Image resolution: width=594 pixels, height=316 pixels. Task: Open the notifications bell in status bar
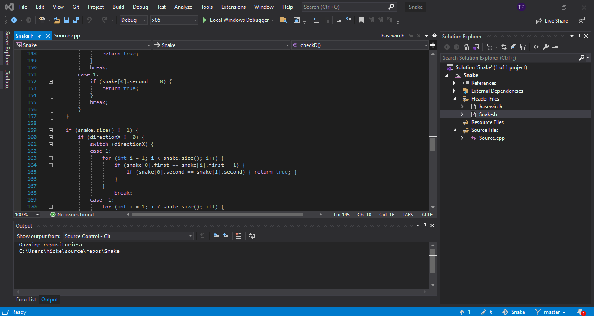(x=581, y=312)
